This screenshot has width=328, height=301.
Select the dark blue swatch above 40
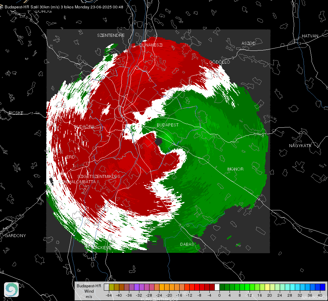323,287
